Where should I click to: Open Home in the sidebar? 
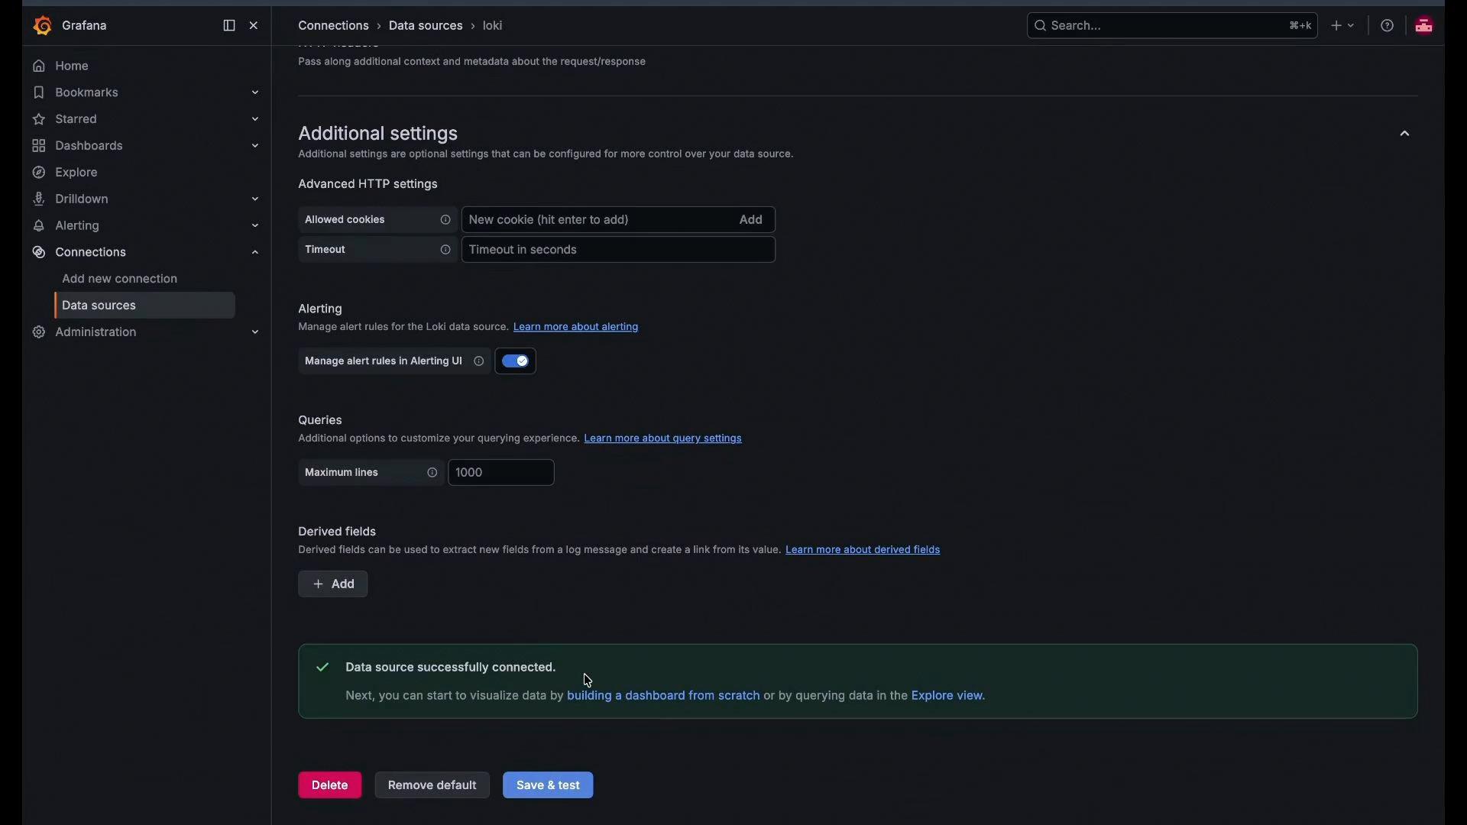tap(72, 66)
